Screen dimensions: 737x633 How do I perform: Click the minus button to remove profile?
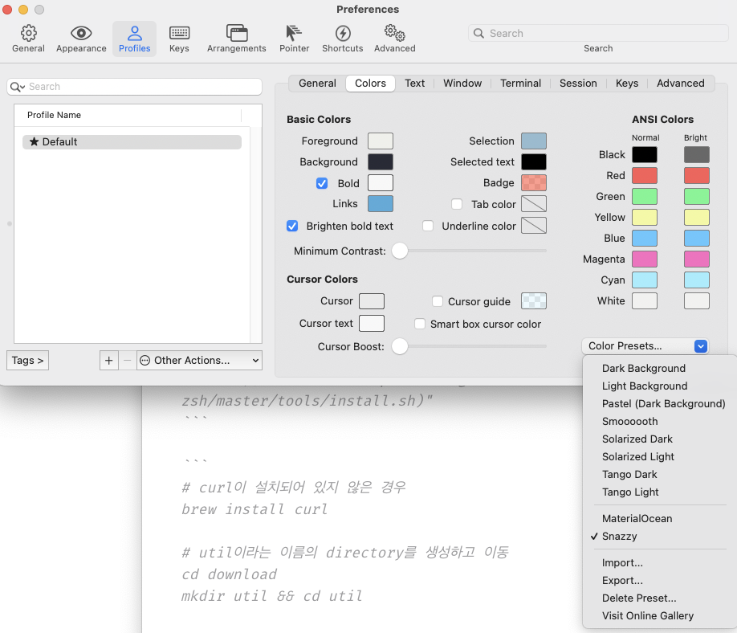tap(128, 360)
